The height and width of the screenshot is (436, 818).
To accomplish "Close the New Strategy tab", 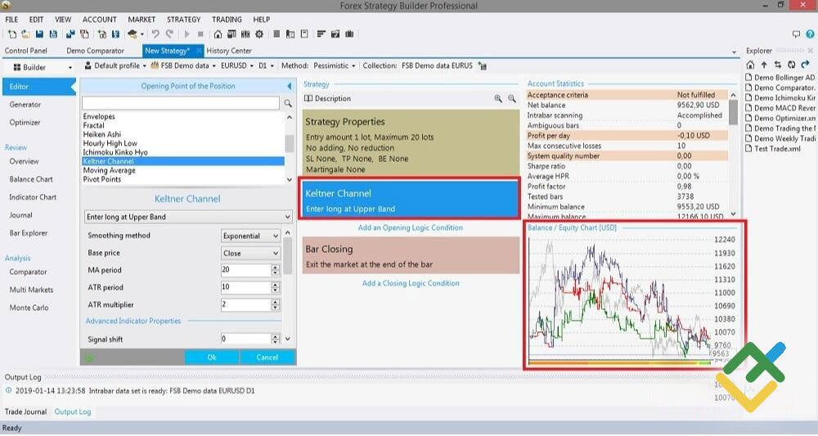I will [x=197, y=51].
